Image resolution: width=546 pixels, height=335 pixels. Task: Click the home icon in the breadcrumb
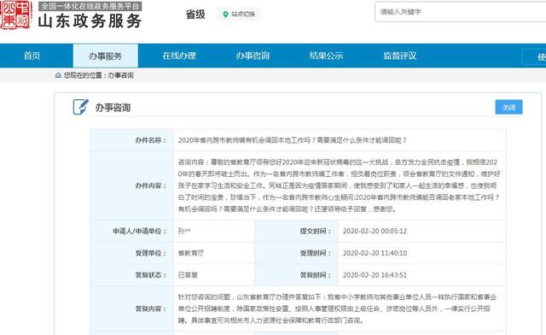[x=58, y=75]
